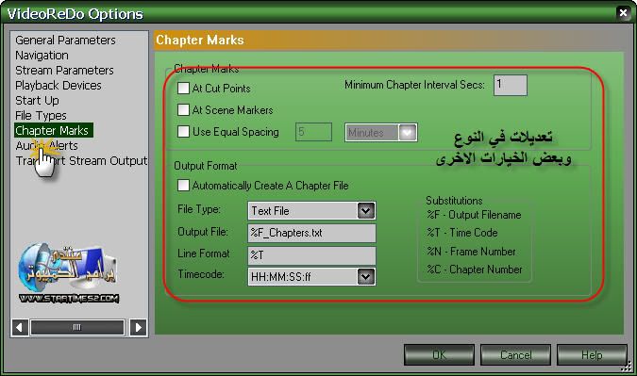Click the left scroll arrow under category list
The height and width of the screenshot is (376, 637).
coord(20,327)
